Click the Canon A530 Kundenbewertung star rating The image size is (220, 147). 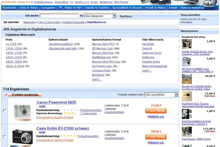pos(71,110)
